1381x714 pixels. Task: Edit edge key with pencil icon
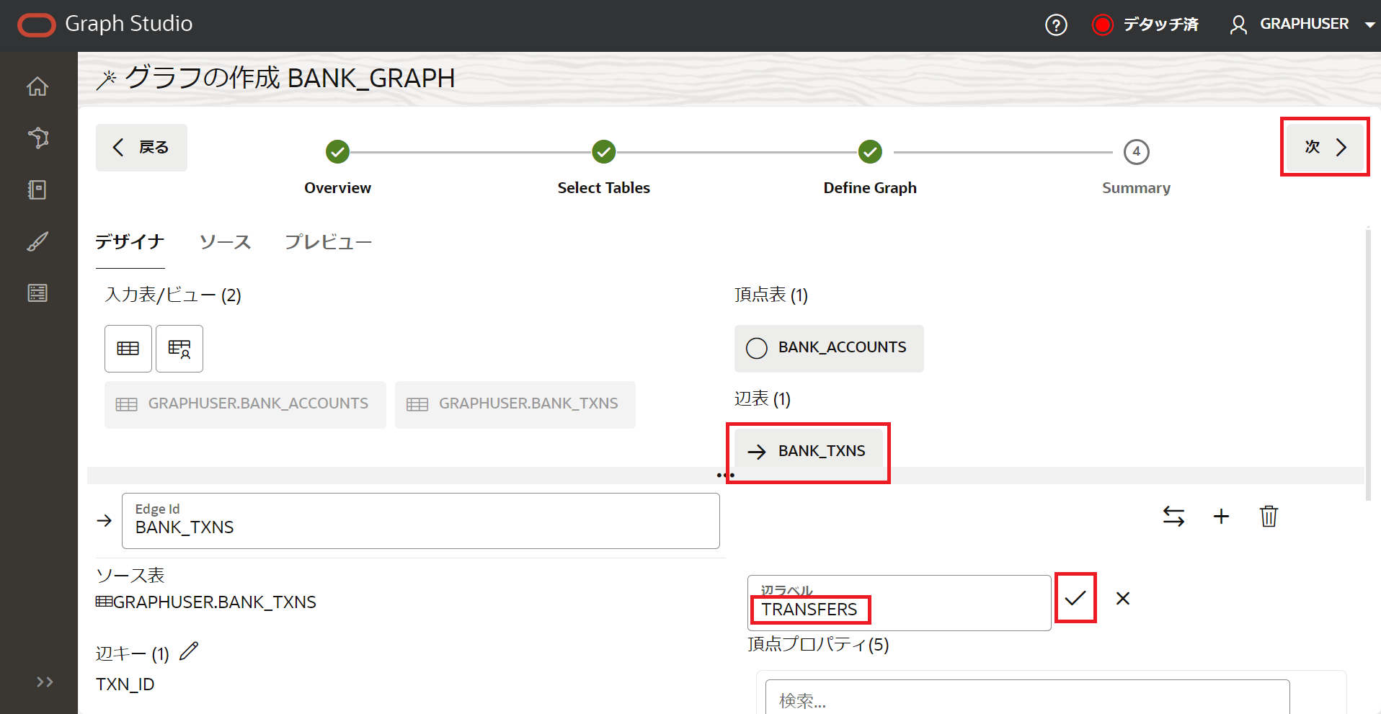(x=189, y=651)
